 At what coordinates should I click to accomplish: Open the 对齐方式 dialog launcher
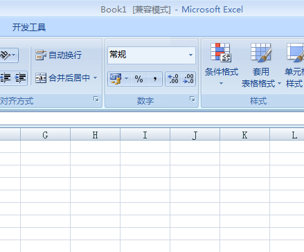pyautogui.click(x=96, y=99)
